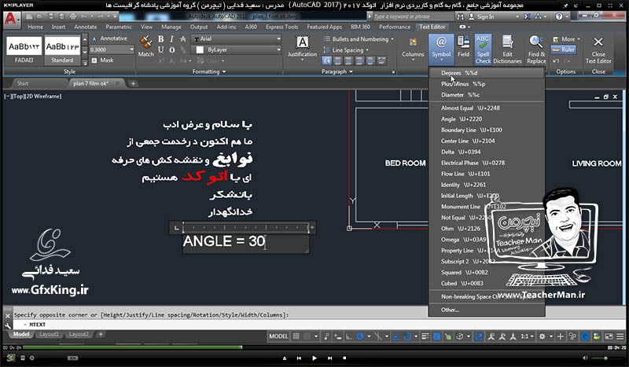This screenshot has height=367, width=629.
Task: Click the Workspace Switching gear icon
Action: [543, 336]
